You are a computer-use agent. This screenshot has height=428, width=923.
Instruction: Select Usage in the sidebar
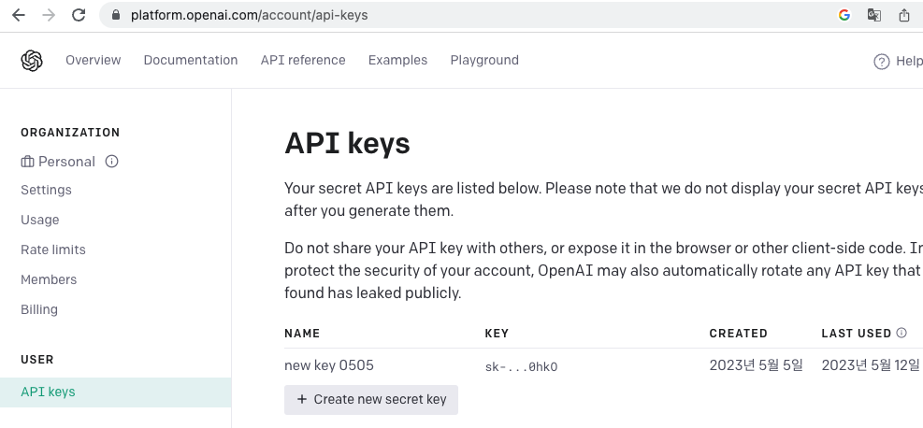[40, 220]
